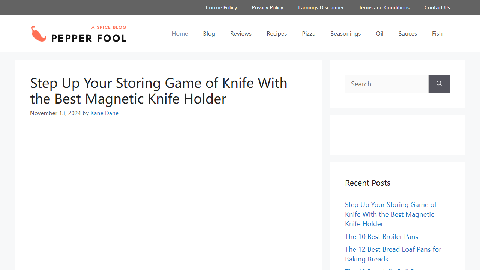The width and height of the screenshot is (480, 270).
Task: Open the Best Bread Loaf Pans post
Action: click(393, 254)
